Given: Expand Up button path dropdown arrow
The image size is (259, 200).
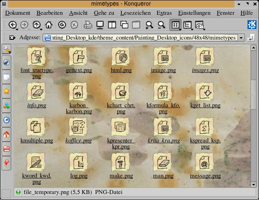Looking at the screenshot, I should coord(41,30).
